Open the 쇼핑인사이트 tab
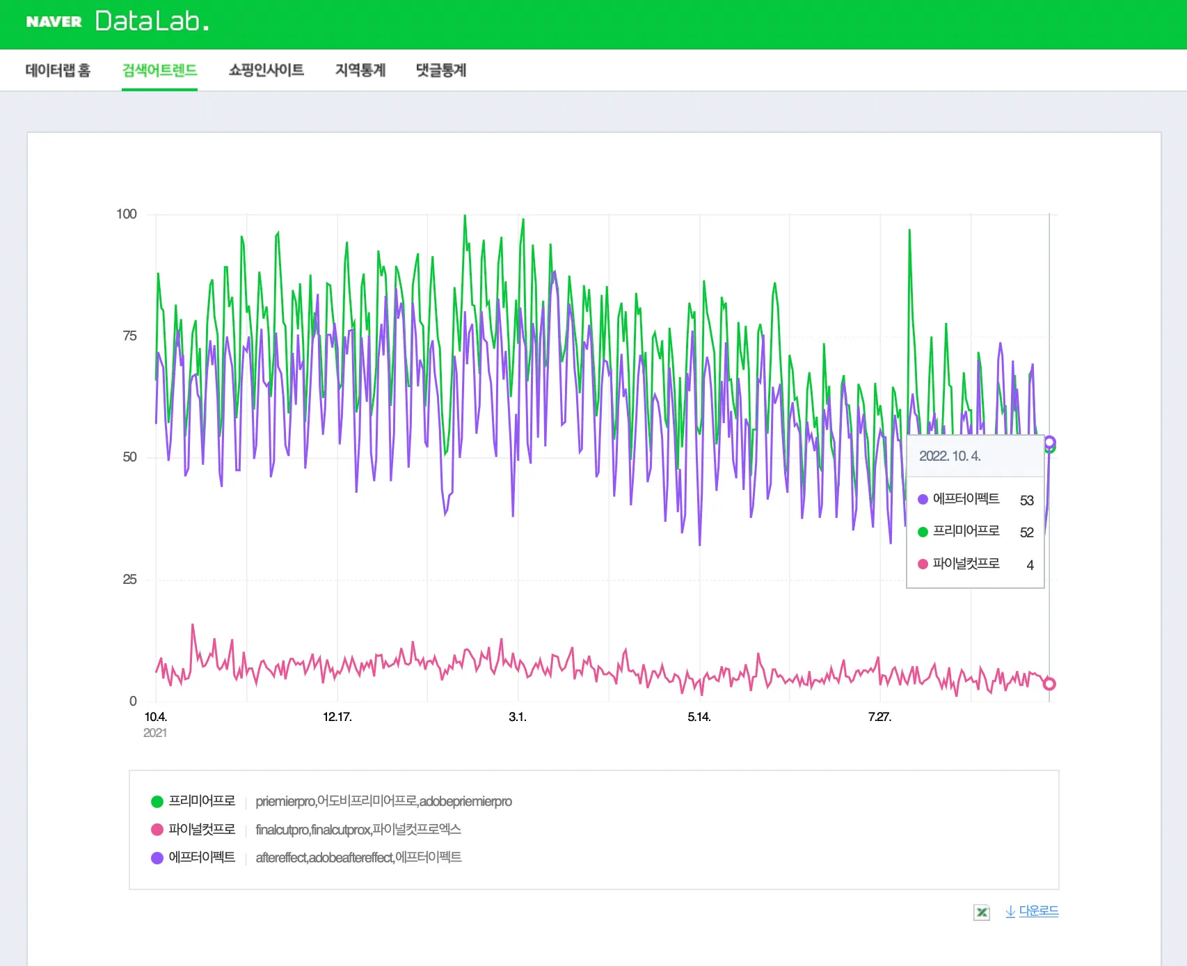This screenshot has height=966, width=1187. 266,70
